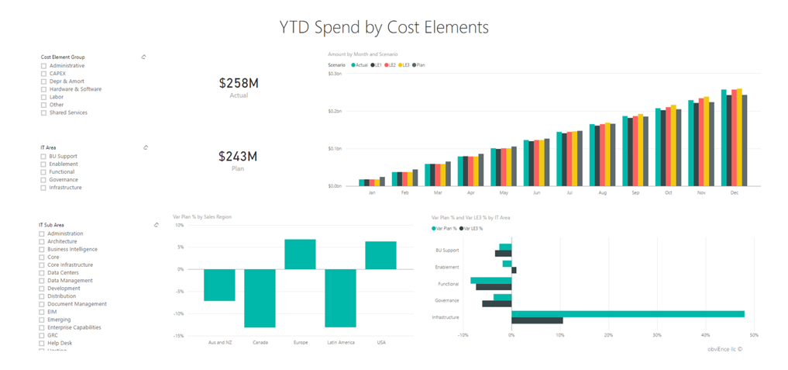Clear selections eraser icon for Cost Element Group

pyautogui.click(x=144, y=57)
